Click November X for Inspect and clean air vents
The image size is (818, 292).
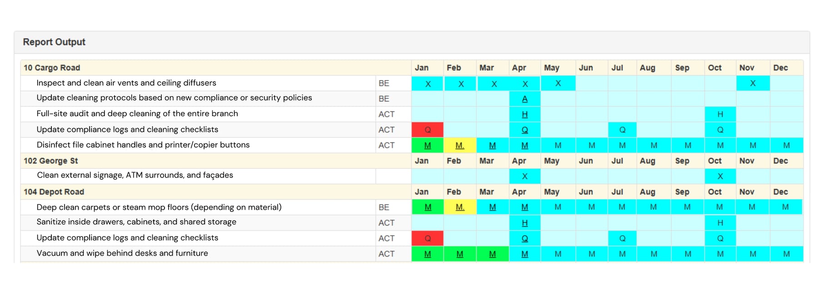click(753, 84)
